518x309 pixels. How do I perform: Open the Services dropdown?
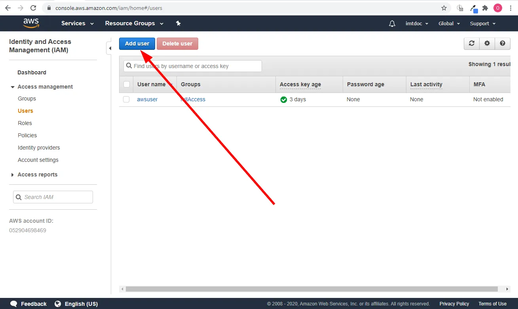pyautogui.click(x=78, y=23)
